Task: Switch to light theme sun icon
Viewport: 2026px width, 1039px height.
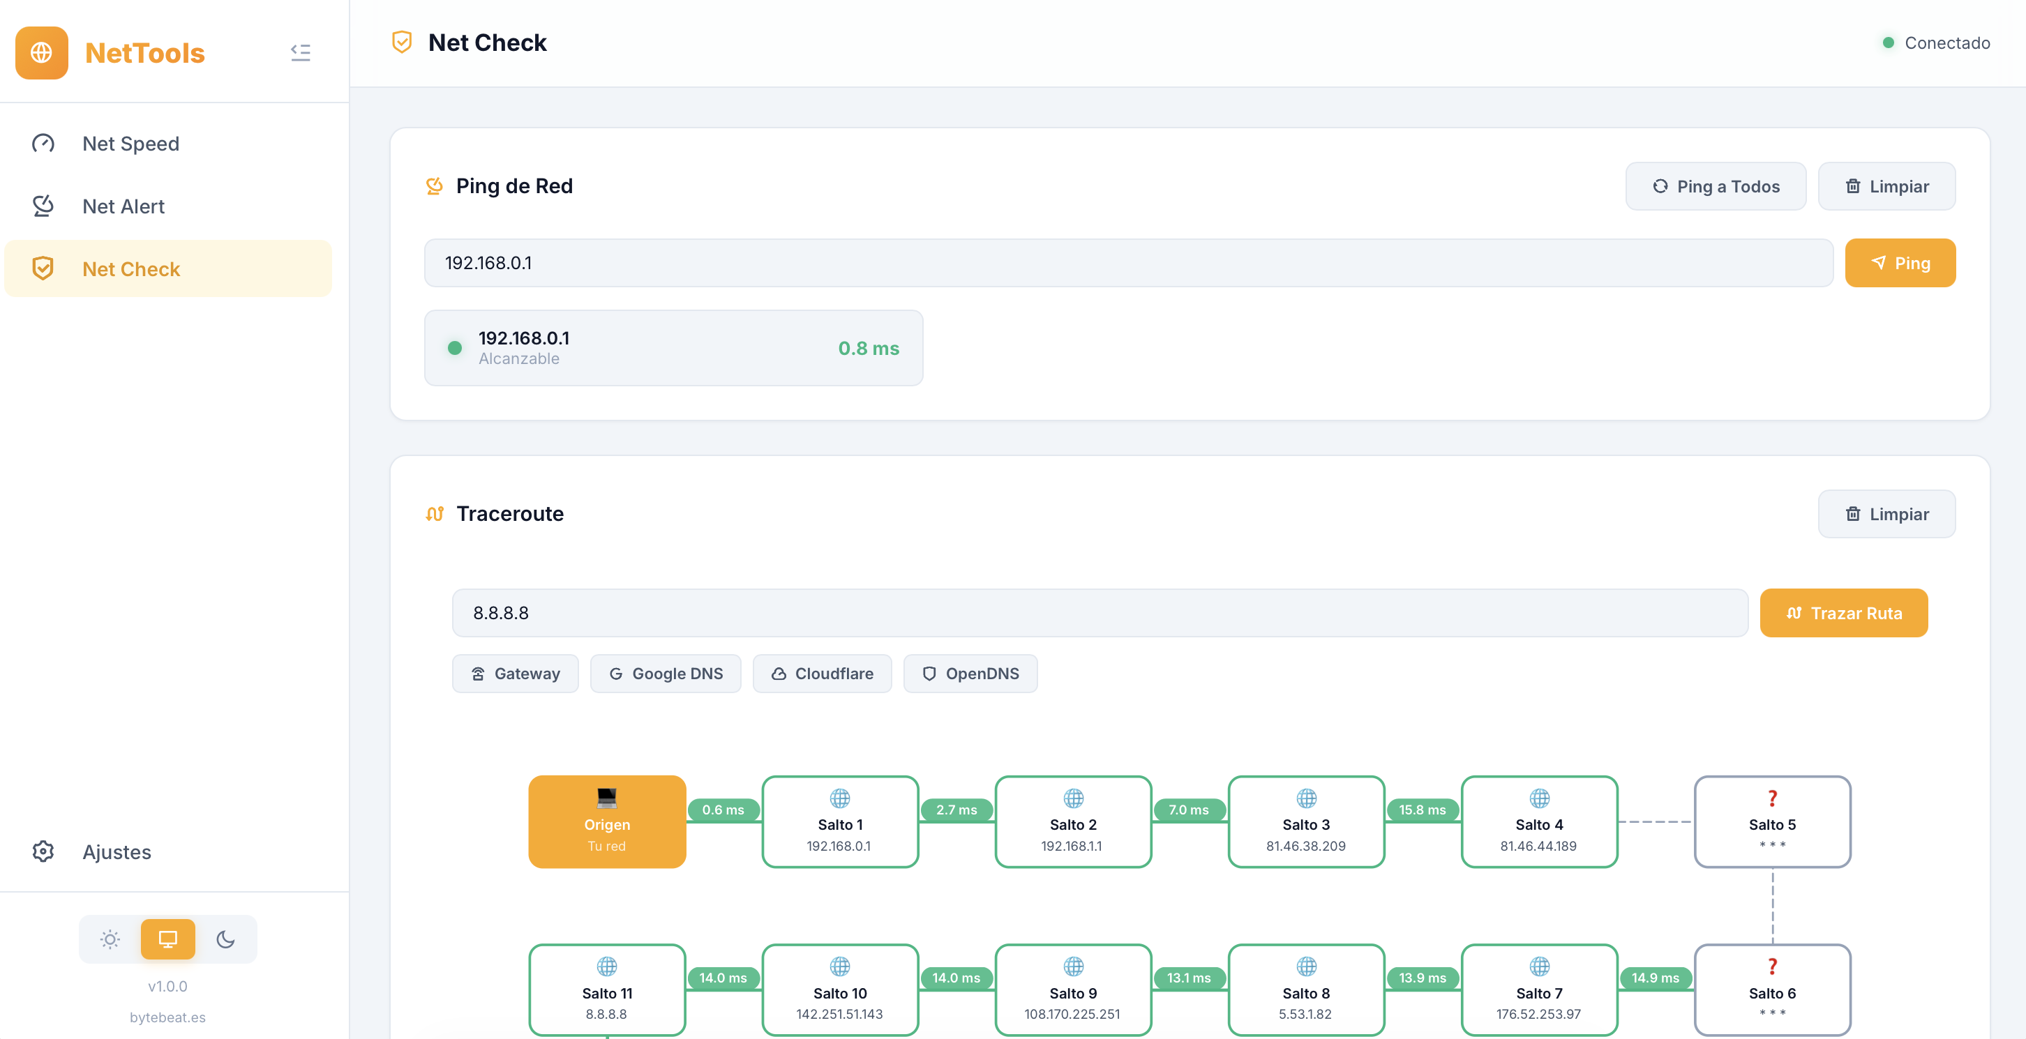Action: 110,939
